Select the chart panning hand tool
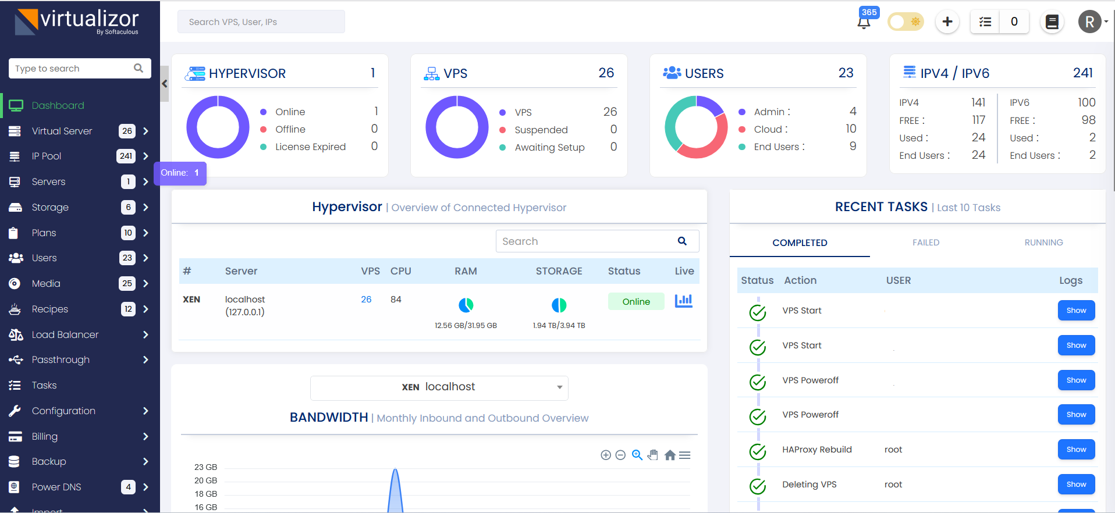This screenshot has width=1115, height=513. pos(653,455)
